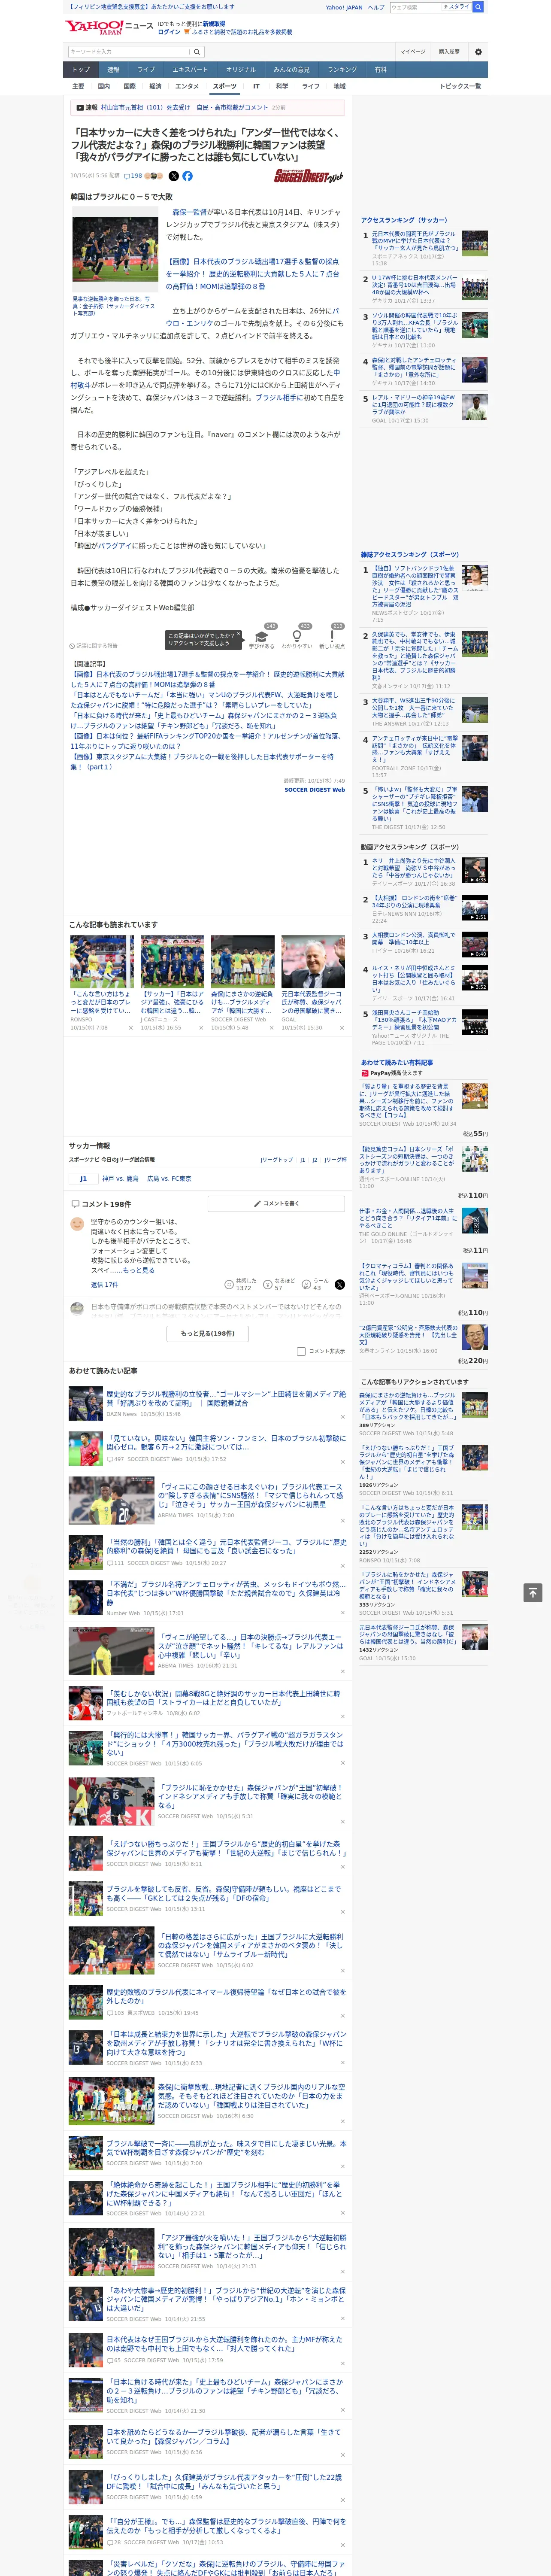Open the 村山富市元首相 breaking news headline
This screenshot has width=551, height=2576.
click(184, 107)
